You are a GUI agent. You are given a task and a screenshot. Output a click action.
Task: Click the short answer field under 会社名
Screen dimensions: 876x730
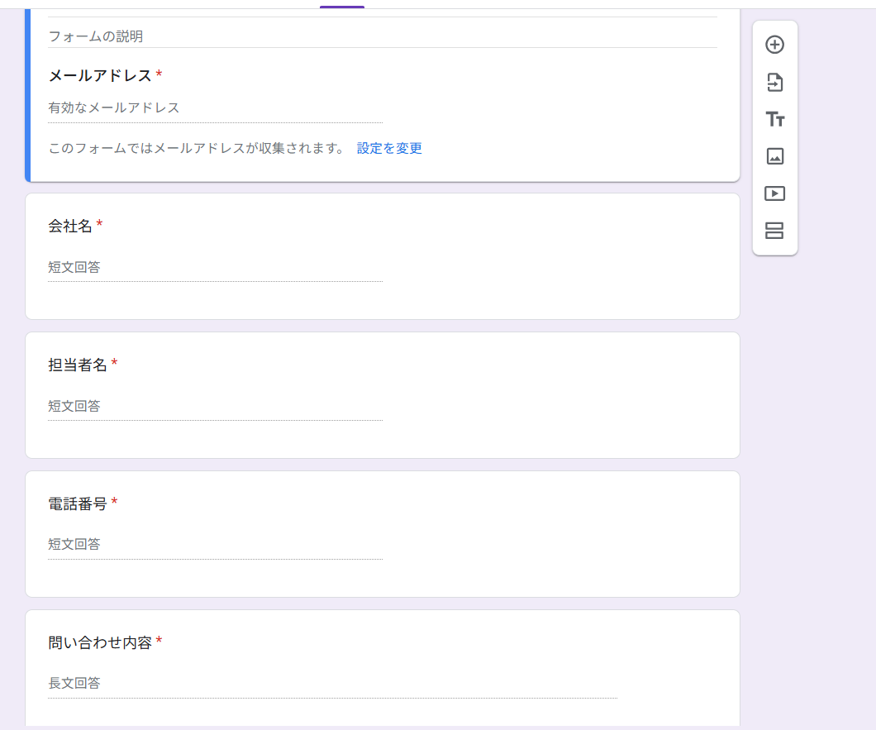215,268
